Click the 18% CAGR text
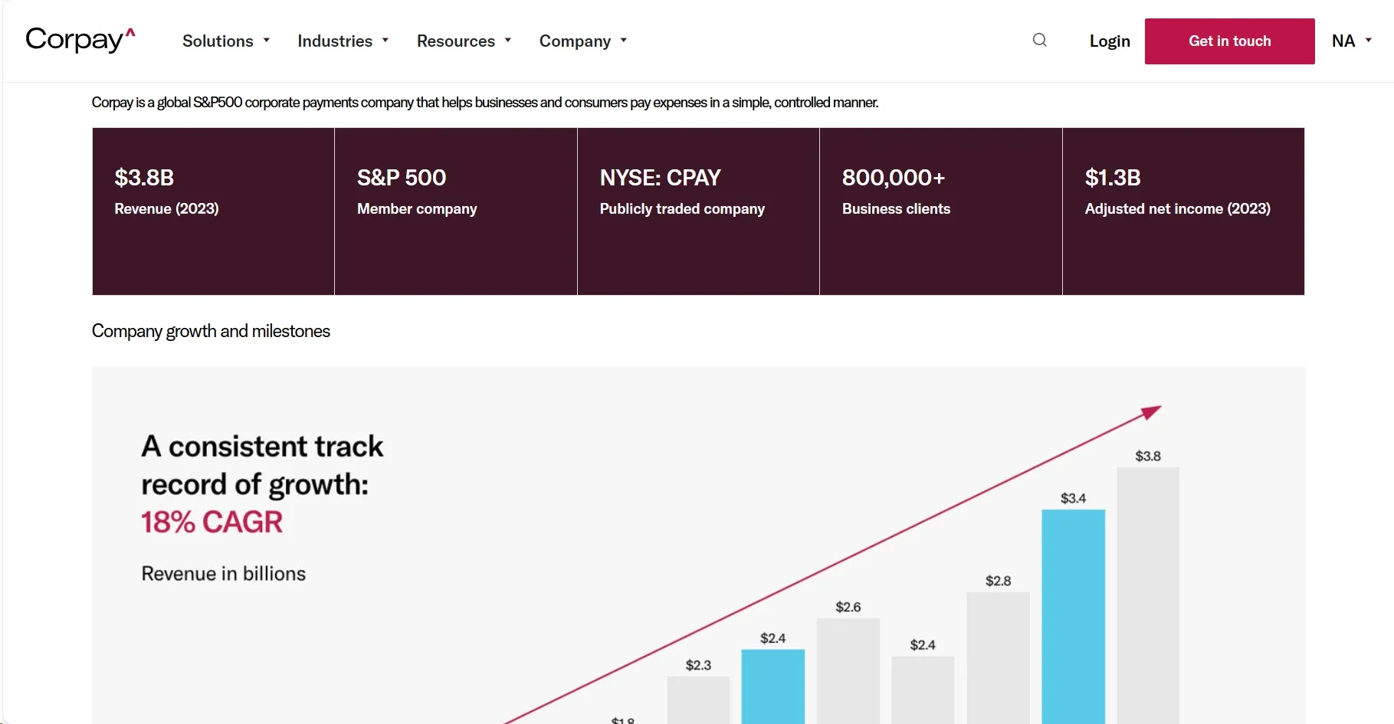Image resolution: width=1394 pixels, height=724 pixels. pos(212,523)
